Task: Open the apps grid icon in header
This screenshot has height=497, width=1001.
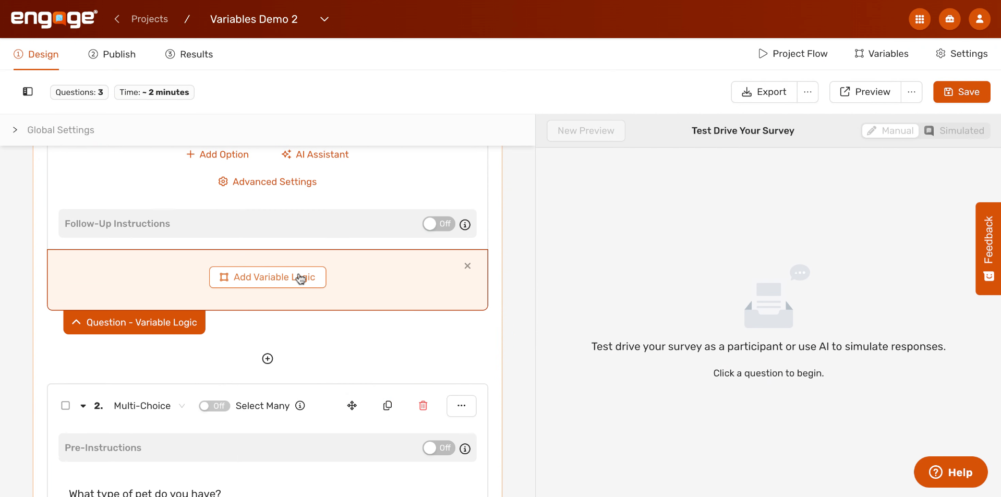Action: pos(920,19)
